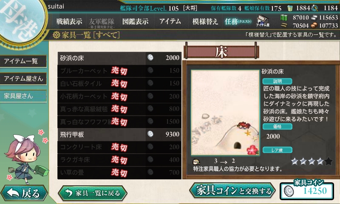Image resolution: width=340 pixels, height=204 pixels.
Task: Click the 砂浜の床 preview thumbnail
Action: point(225,113)
